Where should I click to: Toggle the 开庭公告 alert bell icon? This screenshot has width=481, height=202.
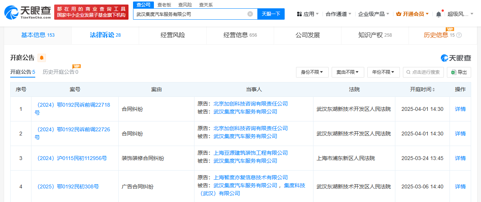click(x=42, y=58)
